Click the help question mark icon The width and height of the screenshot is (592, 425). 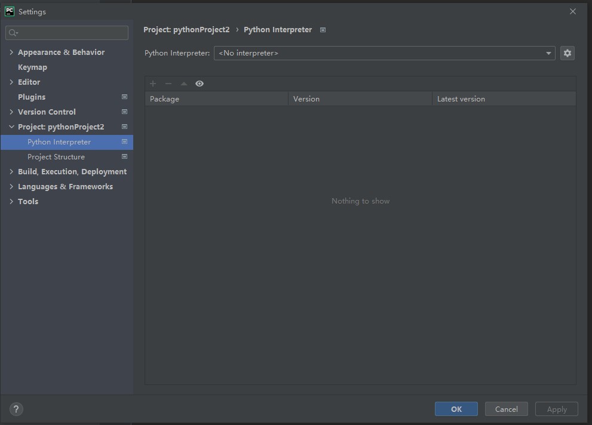pyautogui.click(x=16, y=409)
